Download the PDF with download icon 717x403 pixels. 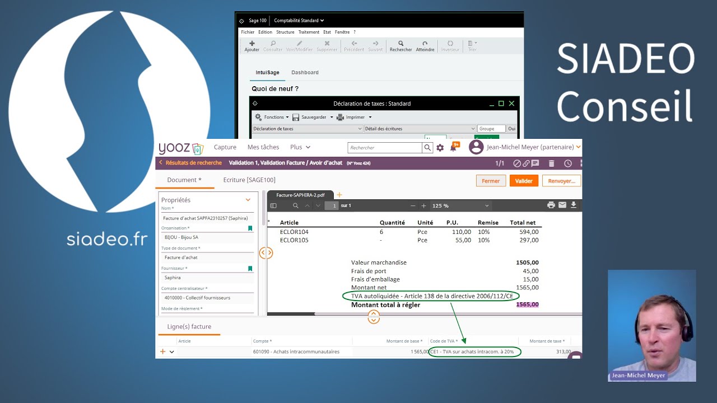tap(574, 205)
